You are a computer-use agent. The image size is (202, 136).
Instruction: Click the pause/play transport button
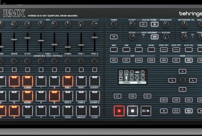pyautogui.click(x=146, y=111)
